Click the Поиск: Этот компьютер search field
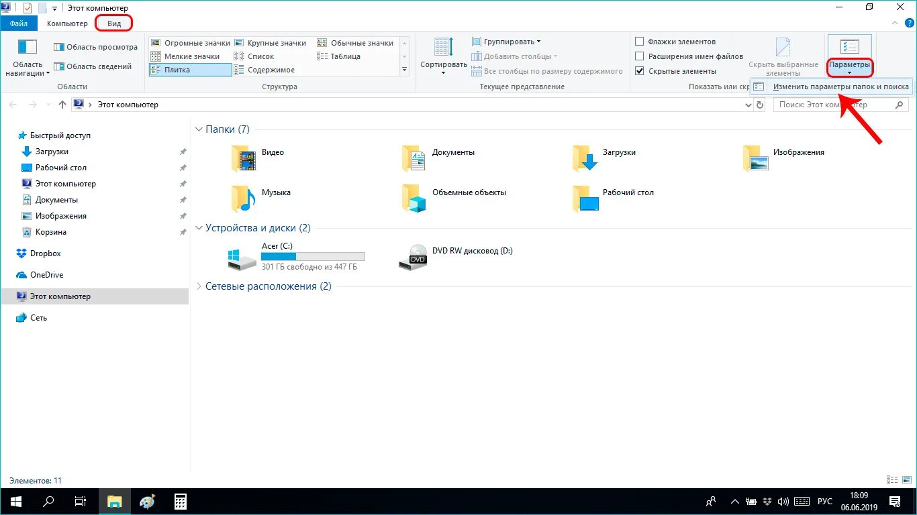Image resolution: width=917 pixels, height=515 pixels. [x=841, y=105]
